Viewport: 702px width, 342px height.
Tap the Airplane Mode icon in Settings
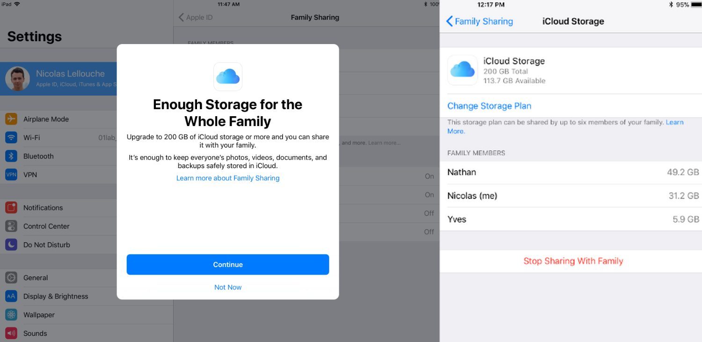point(11,119)
